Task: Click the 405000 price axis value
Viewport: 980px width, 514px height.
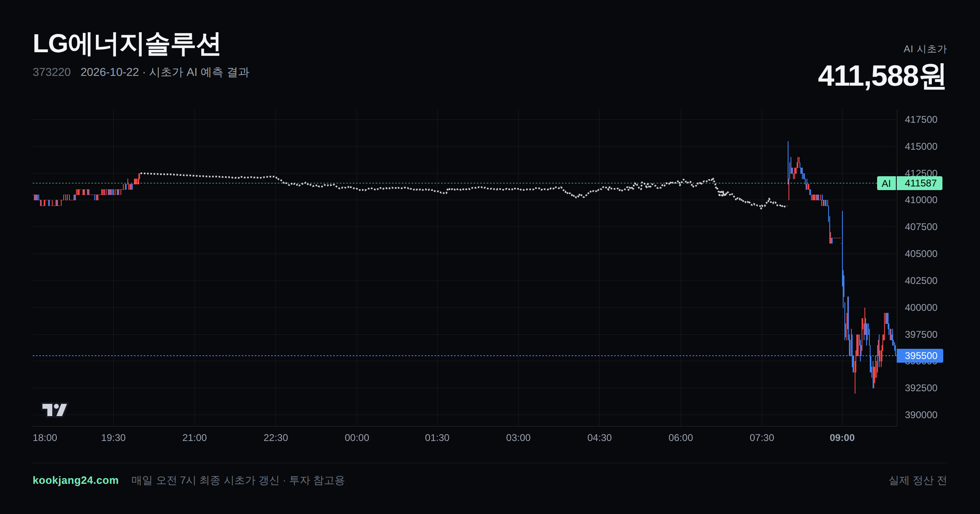Action: click(921, 254)
